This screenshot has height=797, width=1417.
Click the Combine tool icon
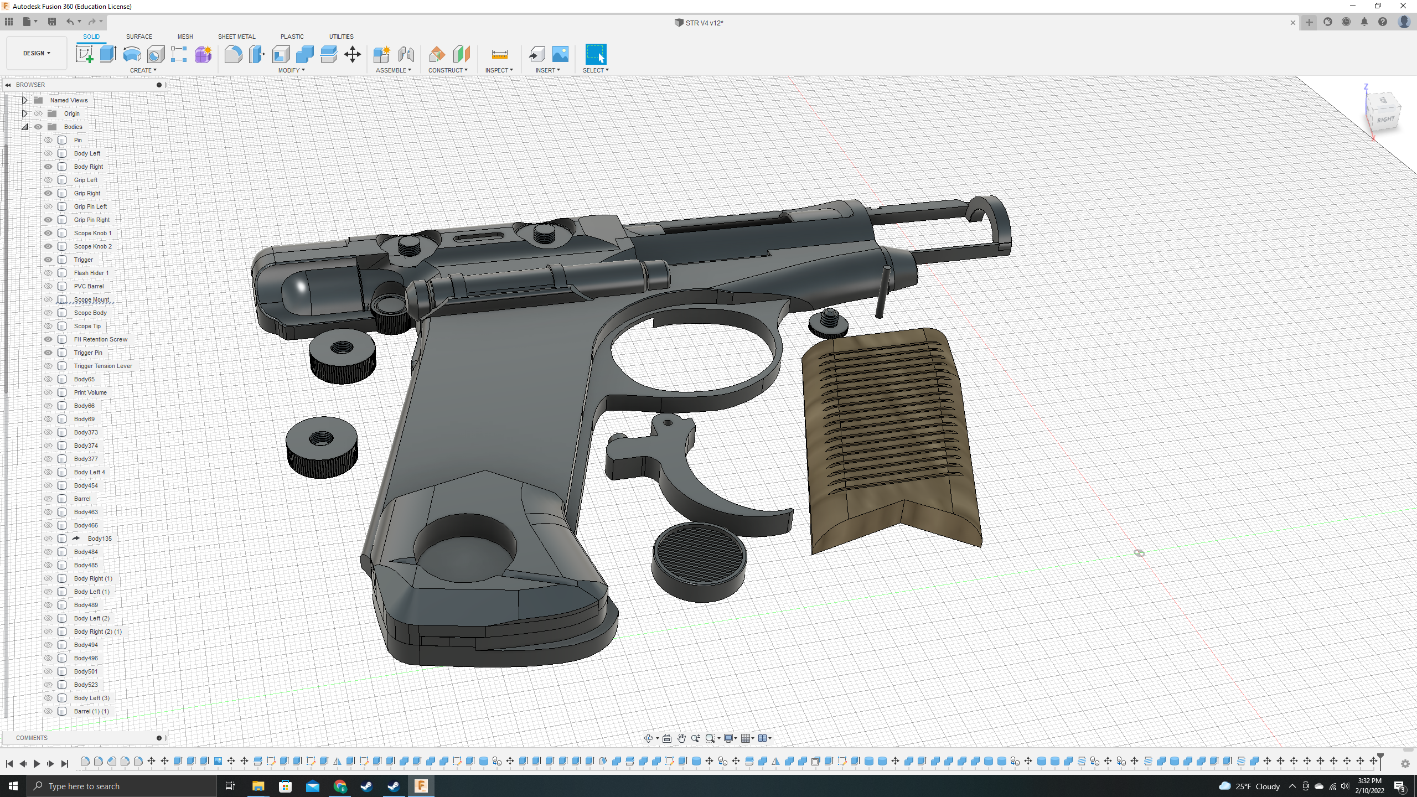pyautogui.click(x=304, y=54)
